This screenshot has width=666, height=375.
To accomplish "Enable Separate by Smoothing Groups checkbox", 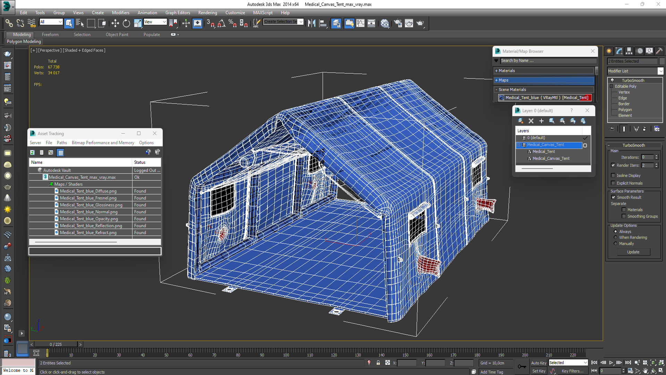I will coord(624,216).
